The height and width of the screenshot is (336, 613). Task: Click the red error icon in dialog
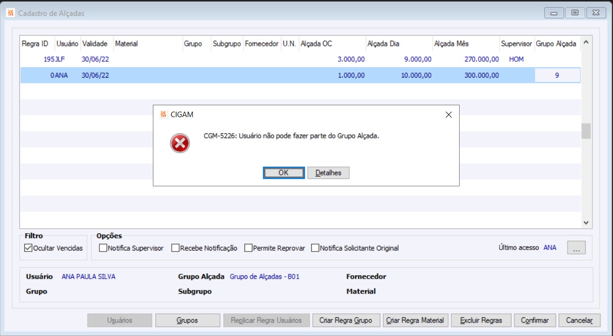pyautogui.click(x=180, y=143)
